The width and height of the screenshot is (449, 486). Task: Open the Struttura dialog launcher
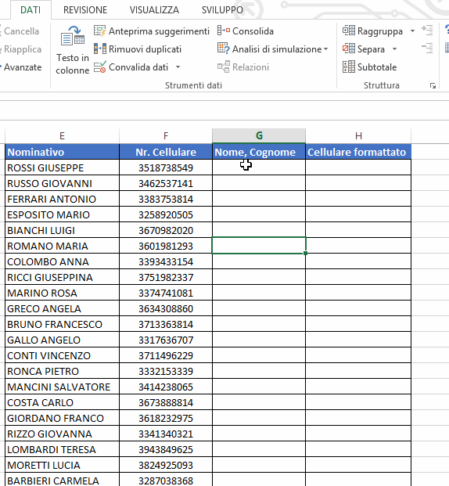tap(433, 86)
